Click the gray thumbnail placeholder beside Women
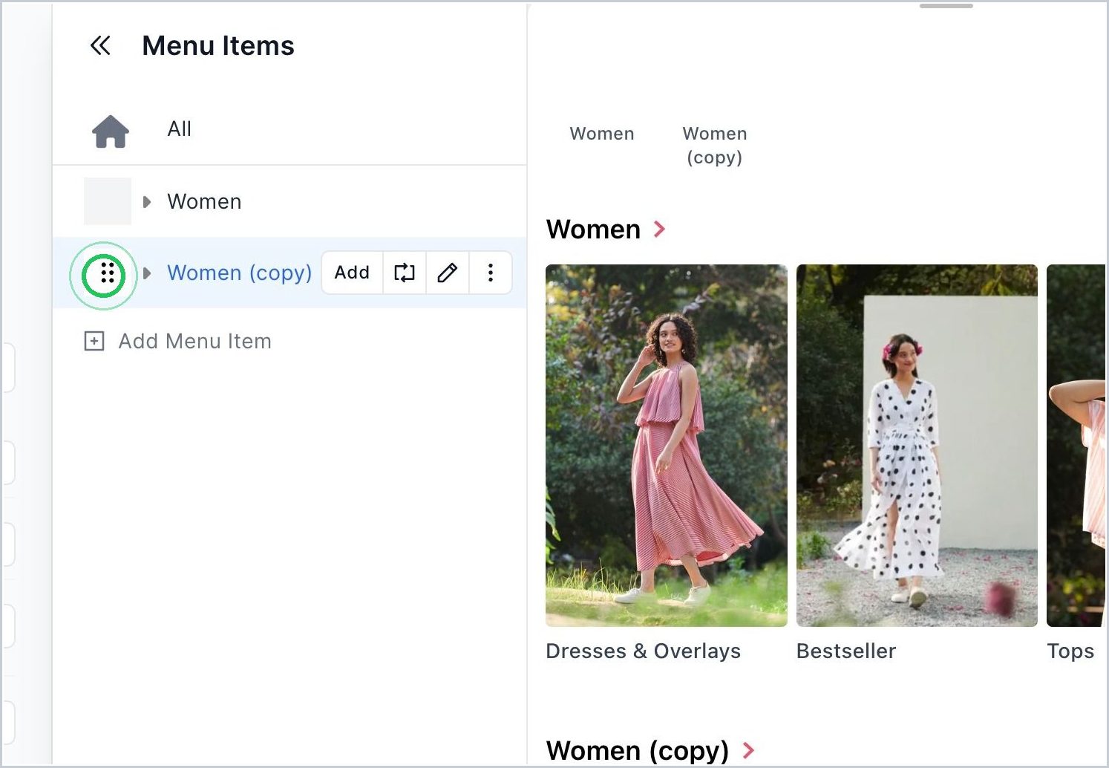This screenshot has height=768, width=1109. (108, 201)
